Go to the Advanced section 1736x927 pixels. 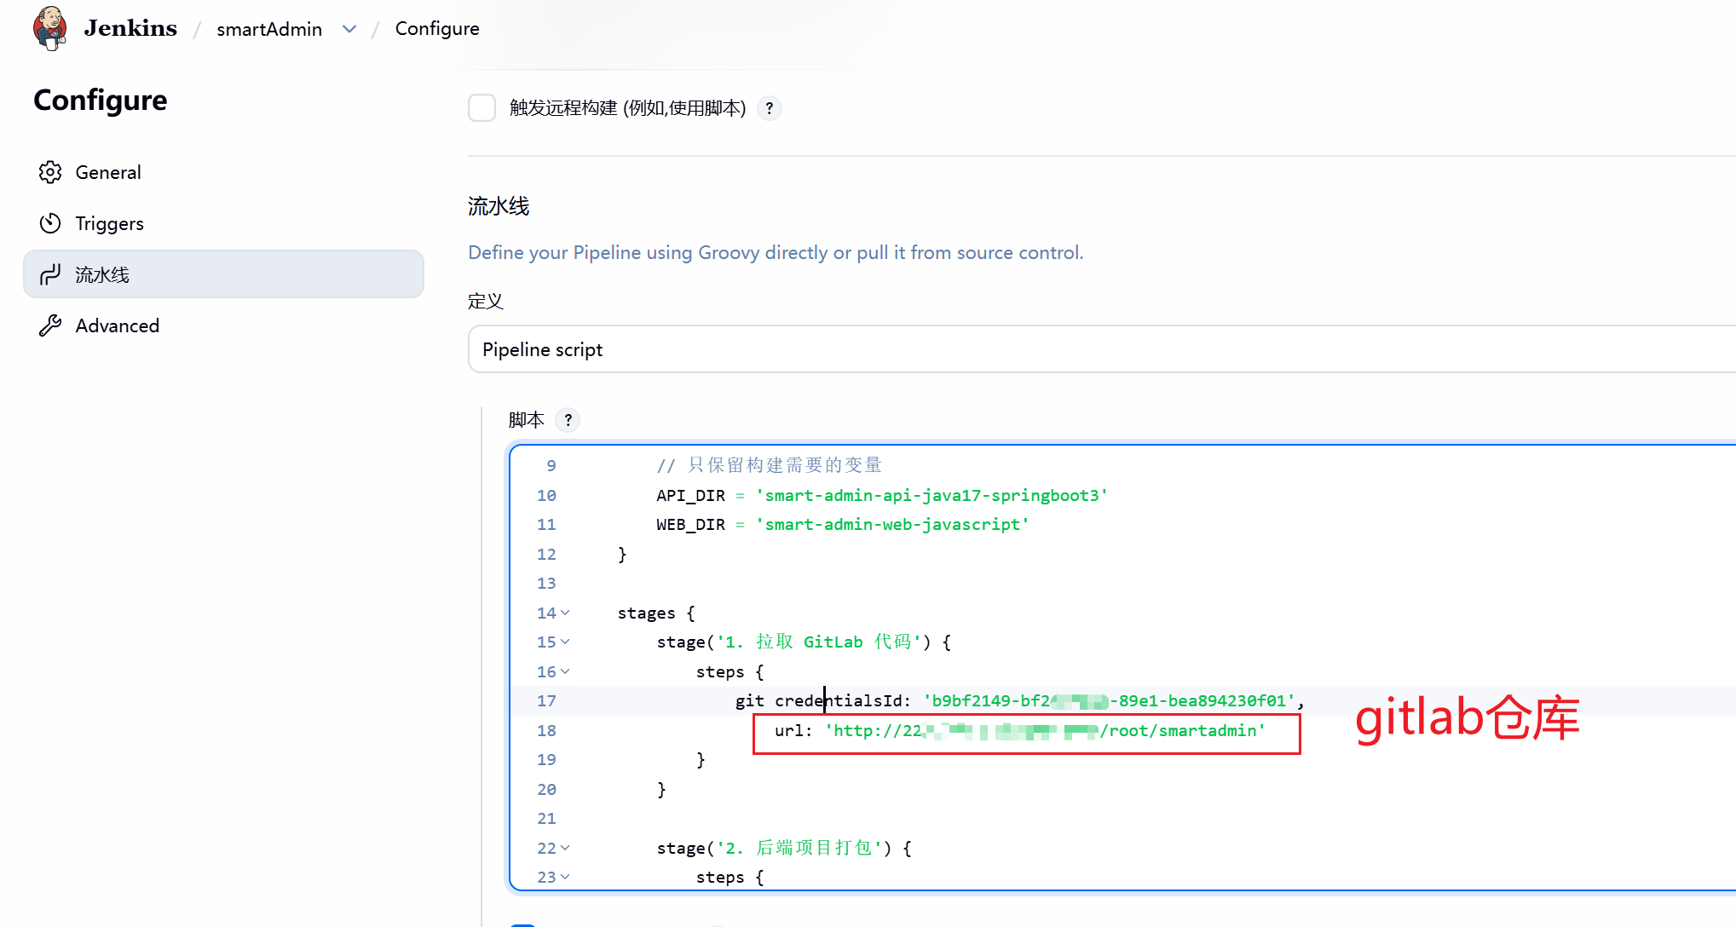(x=117, y=325)
